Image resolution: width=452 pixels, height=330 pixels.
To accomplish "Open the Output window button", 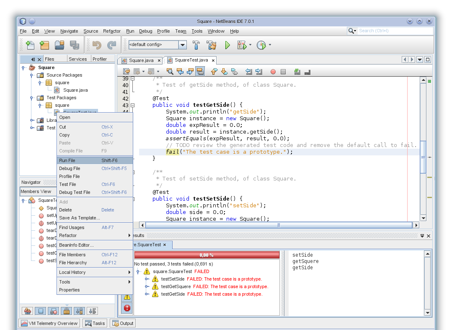I will click(x=123, y=323).
